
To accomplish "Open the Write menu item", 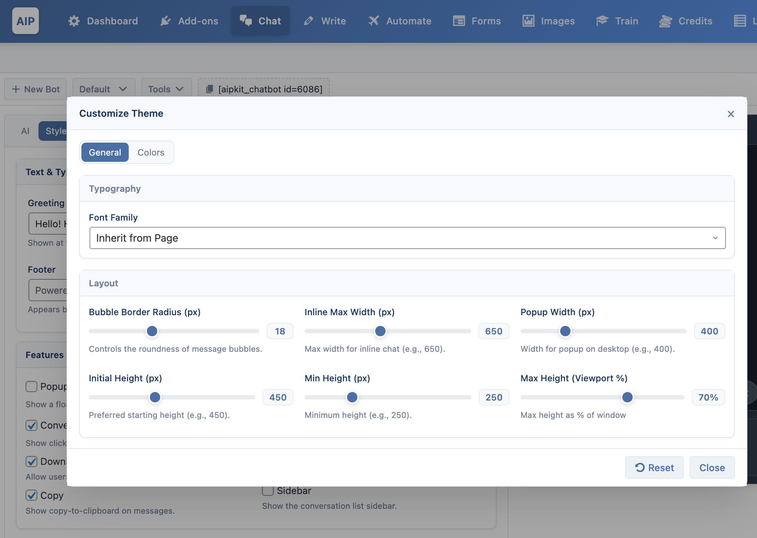I will 325,21.
